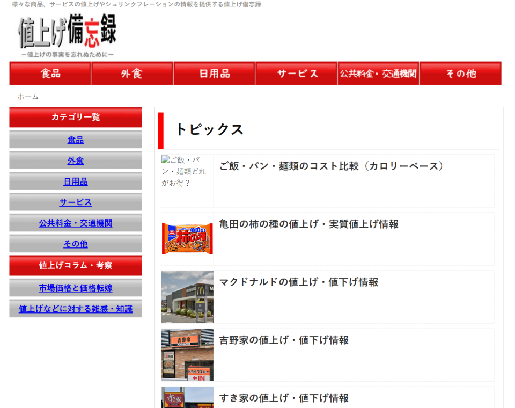The height and width of the screenshot is (408, 515).
Task: Click the カテゴリ一覧 sidebar header
Action: pyautogui.click(x=76, y=117)
